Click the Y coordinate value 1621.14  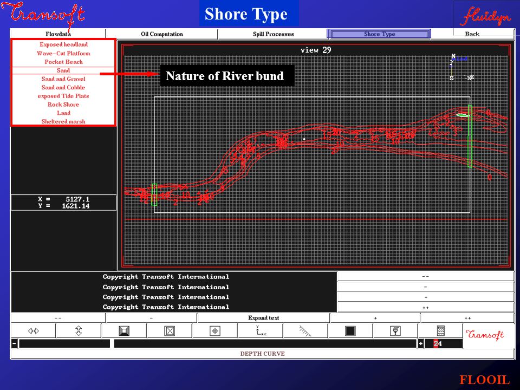pos(76,206)
